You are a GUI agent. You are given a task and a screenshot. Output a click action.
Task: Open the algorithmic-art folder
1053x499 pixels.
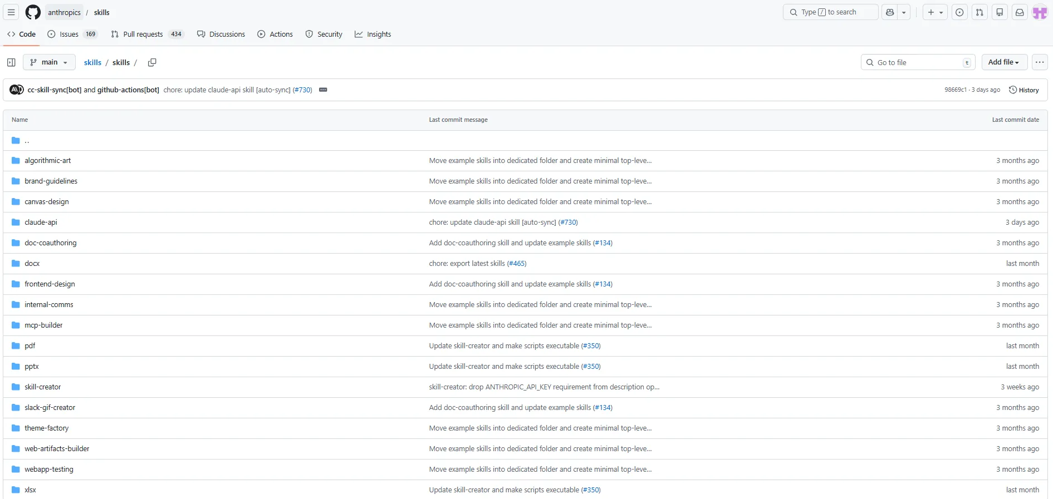[48, 160]
